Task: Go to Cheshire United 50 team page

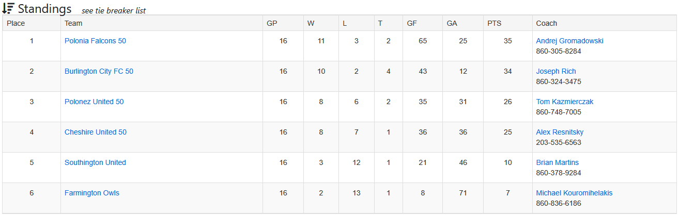Action: pyautogui.click(x=96, y=132)
